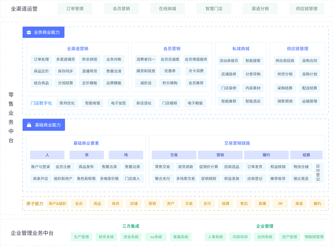333x246 pixels.
Task: Click the 多维度价格 box
Action: (110, 179)
